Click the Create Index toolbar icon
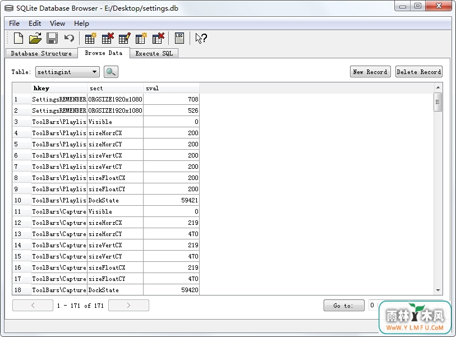Screen dimensions: 456x337 coord(141,38)
